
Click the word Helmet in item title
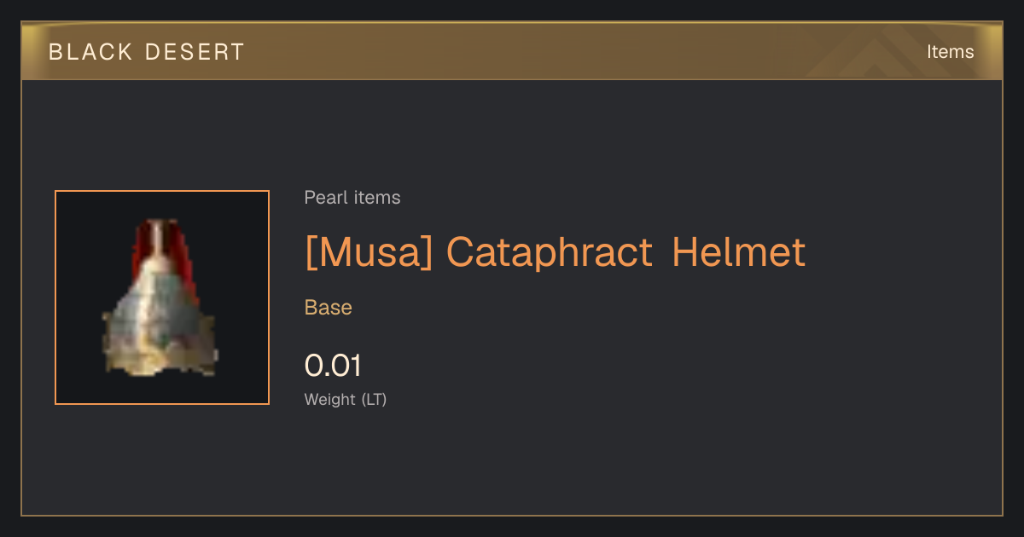739,252
